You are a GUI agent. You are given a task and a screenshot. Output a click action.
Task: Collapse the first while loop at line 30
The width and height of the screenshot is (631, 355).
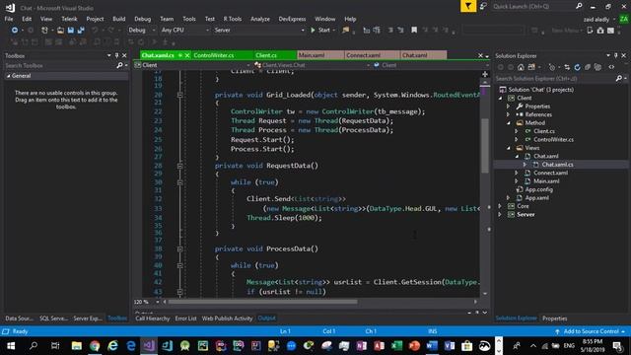[179, 182]
